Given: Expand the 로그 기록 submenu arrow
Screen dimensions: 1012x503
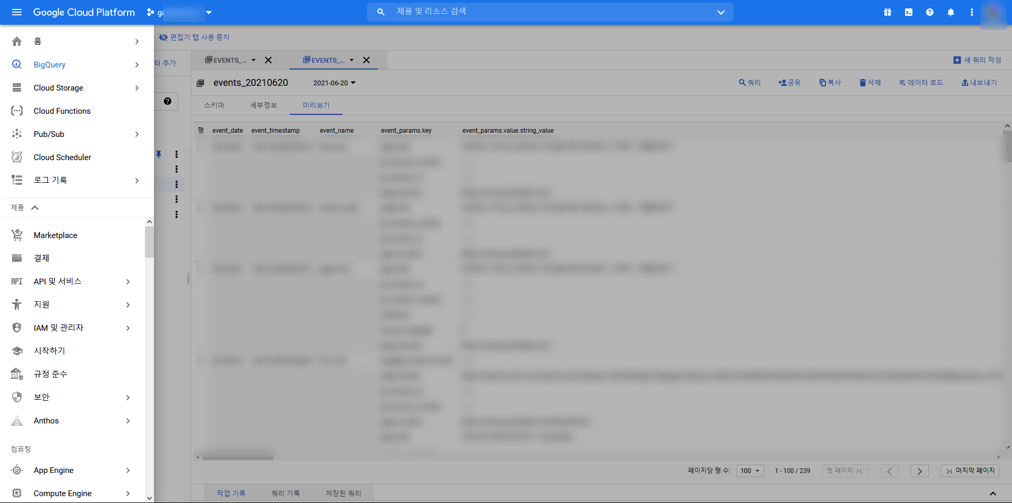Looking at the screenshot, I should click(137, 180).
